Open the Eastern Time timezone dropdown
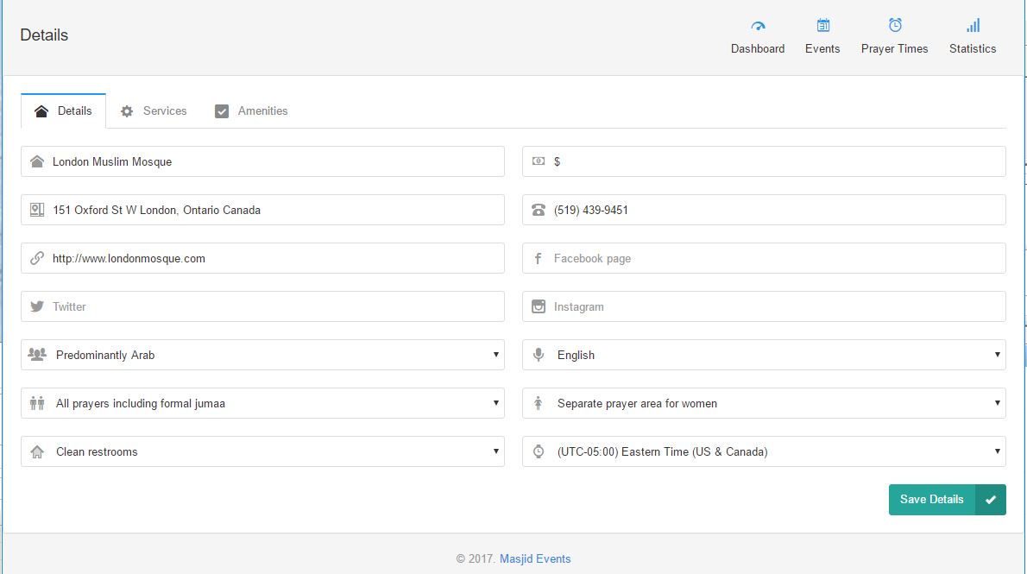 click(x=764, y=451)
